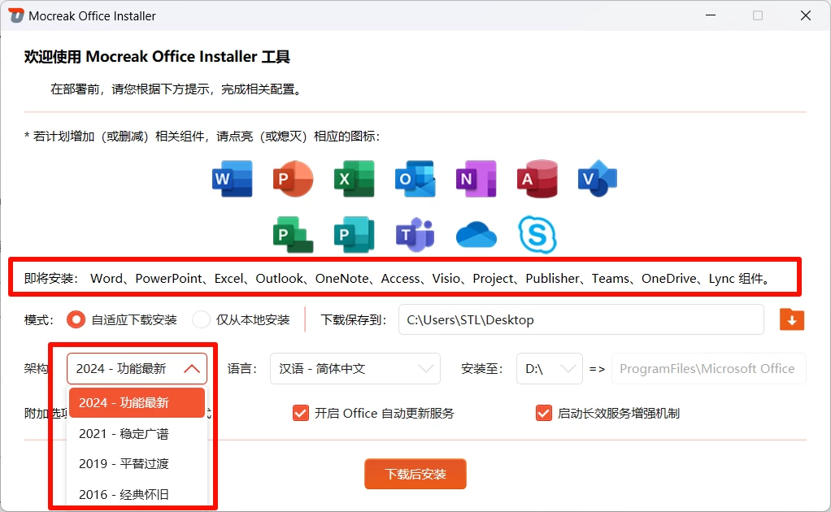
Task: Select 仅从本地安装 mode radio button
Action: 201,319
